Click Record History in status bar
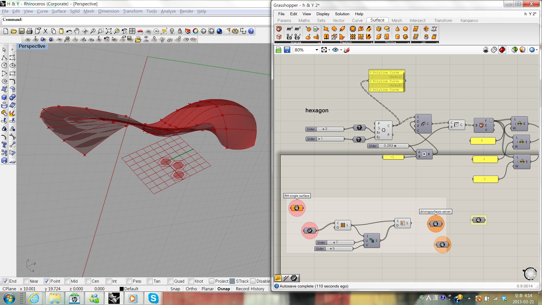Screen dimensions: 542x305 (x=250, y=289)
